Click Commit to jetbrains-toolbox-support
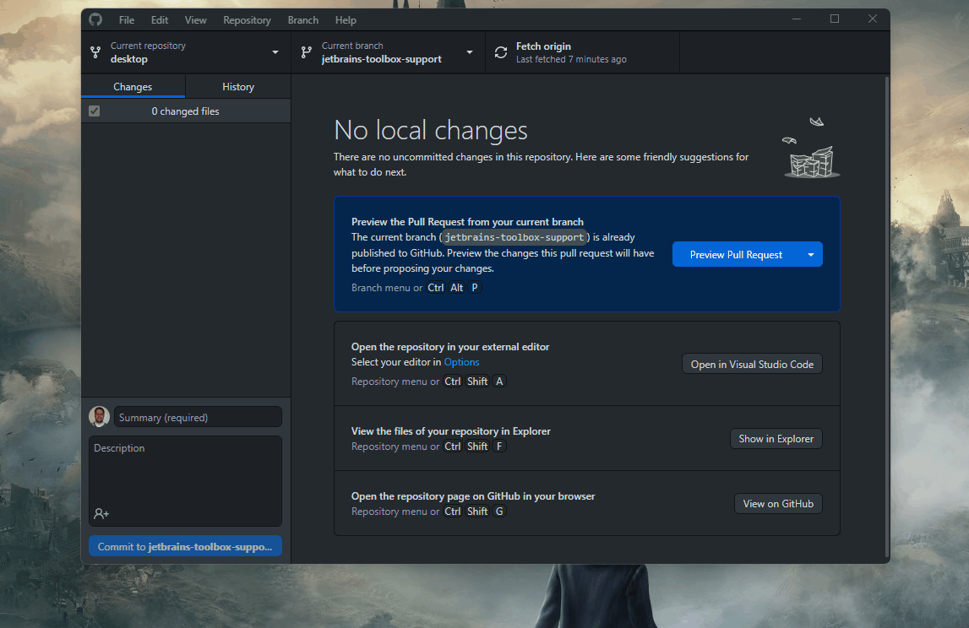Image resolution: width=969 pixels, height=628 pixels. (185, 545)
